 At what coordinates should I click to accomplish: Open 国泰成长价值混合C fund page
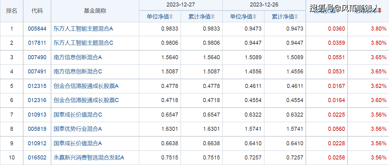click(x=78, y=115)
